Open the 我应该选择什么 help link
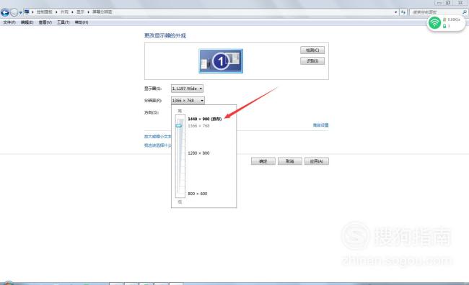The width and height of the screenshot is (469, 285). [x=158, y=145]
